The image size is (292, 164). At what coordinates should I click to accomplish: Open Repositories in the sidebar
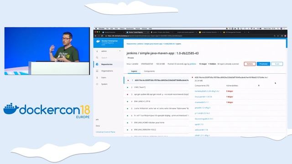point(107,64)
